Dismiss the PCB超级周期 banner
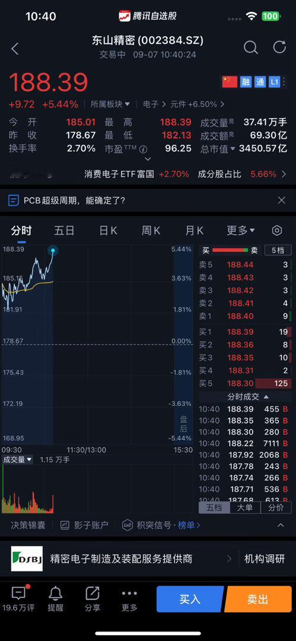 click(282, 200)
